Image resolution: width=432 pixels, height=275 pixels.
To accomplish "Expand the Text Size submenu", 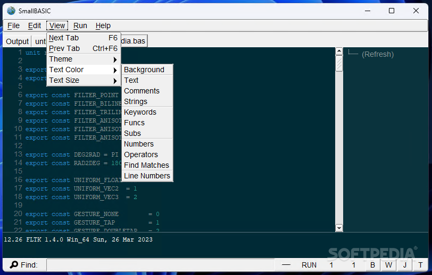I will click(x=84, y=80).
